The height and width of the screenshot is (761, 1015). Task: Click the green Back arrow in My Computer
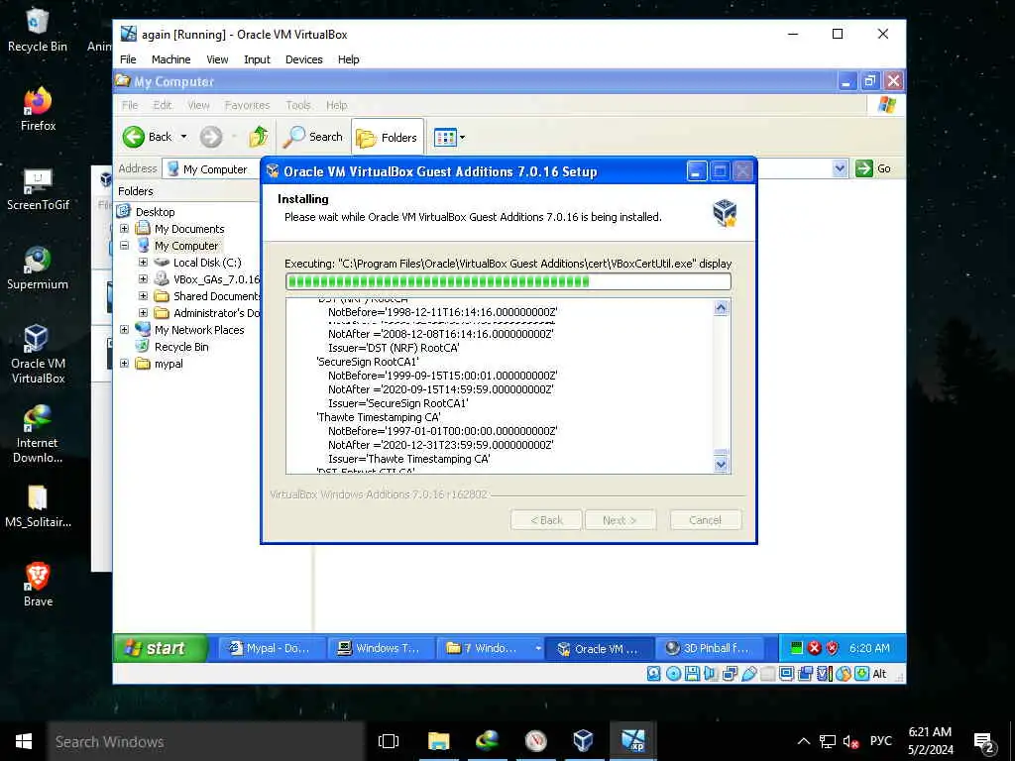(x=134, y=137)
